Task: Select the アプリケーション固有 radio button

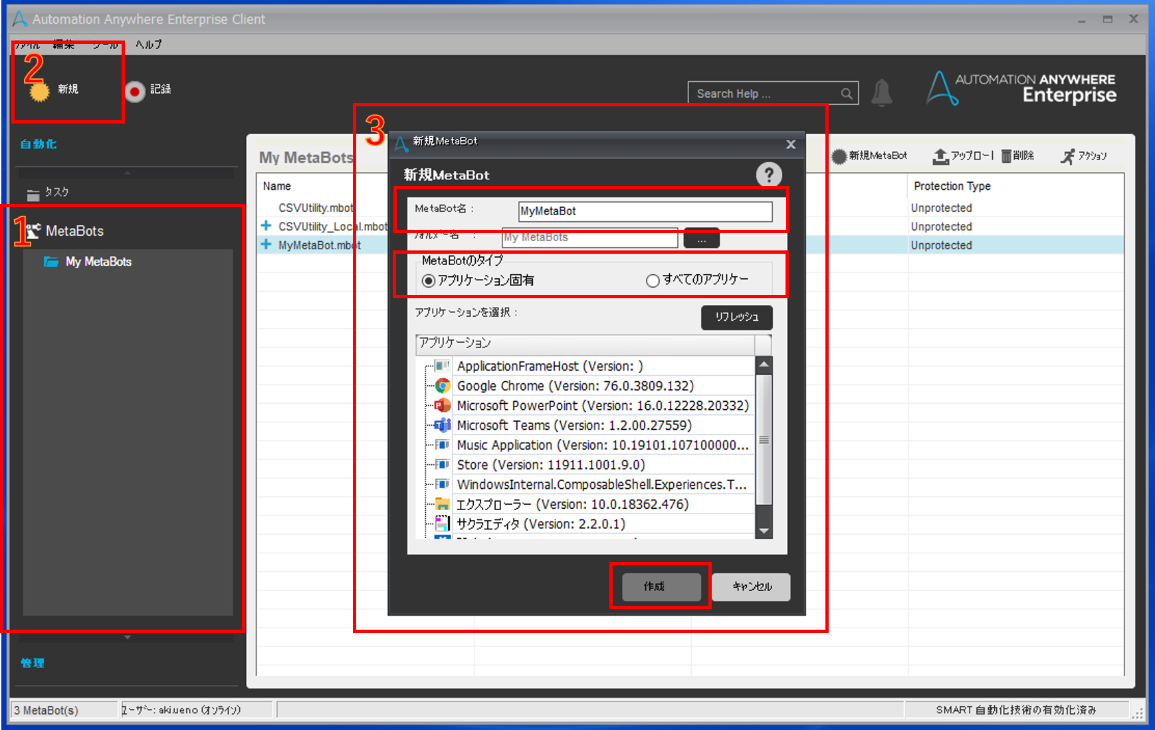Action: tap(429, 281)
